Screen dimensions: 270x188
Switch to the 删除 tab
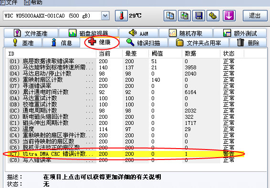tap(248, 43)
